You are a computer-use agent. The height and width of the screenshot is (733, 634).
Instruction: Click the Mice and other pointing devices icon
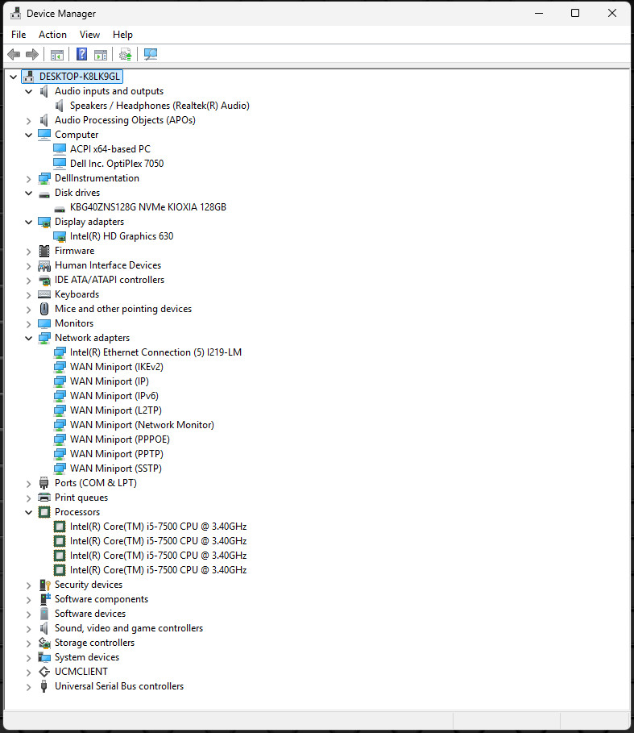(x=44, y=309)
